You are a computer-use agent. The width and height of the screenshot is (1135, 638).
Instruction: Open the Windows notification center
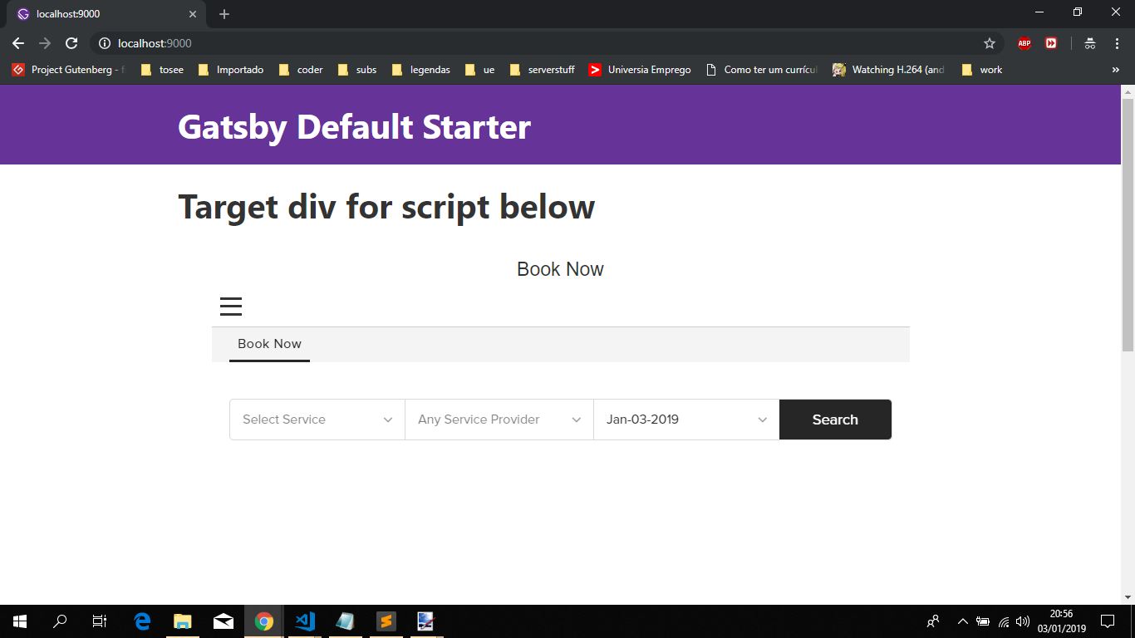coord(1108,621)
